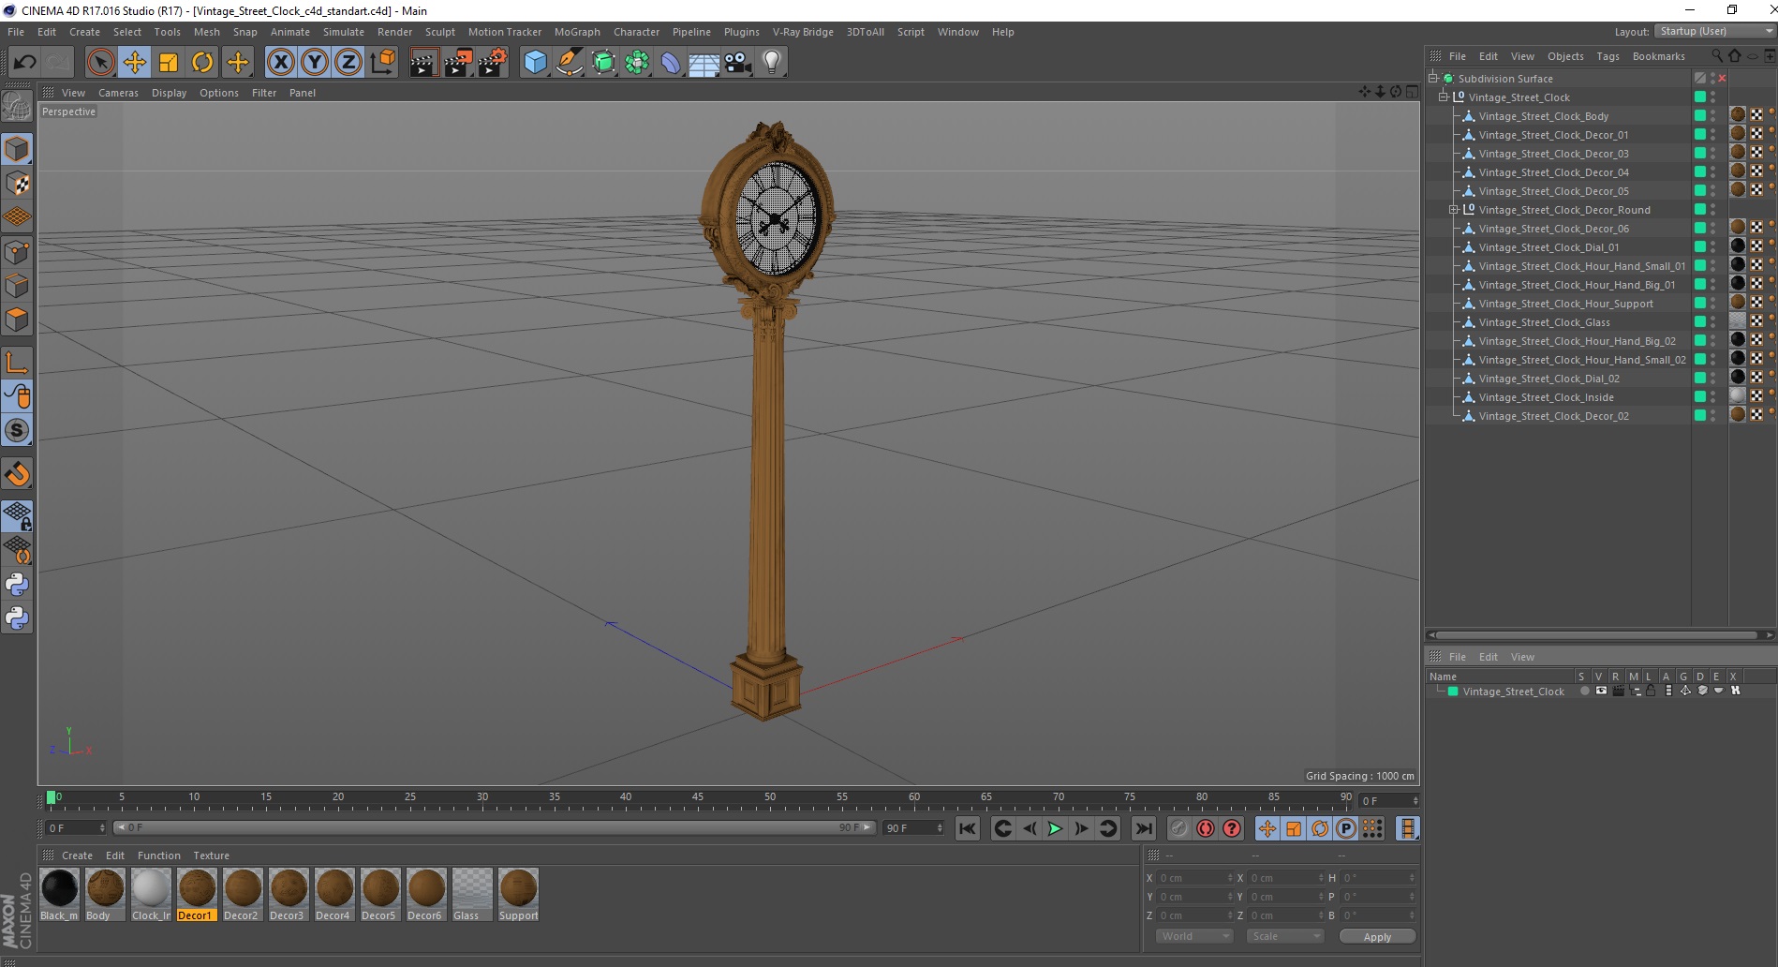This screenshot has width=1778, height=967.
Task: Go to end of animation
Action: pos(1144,828)
